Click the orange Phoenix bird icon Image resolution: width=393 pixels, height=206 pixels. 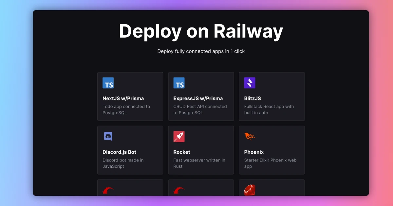(250, 136)
